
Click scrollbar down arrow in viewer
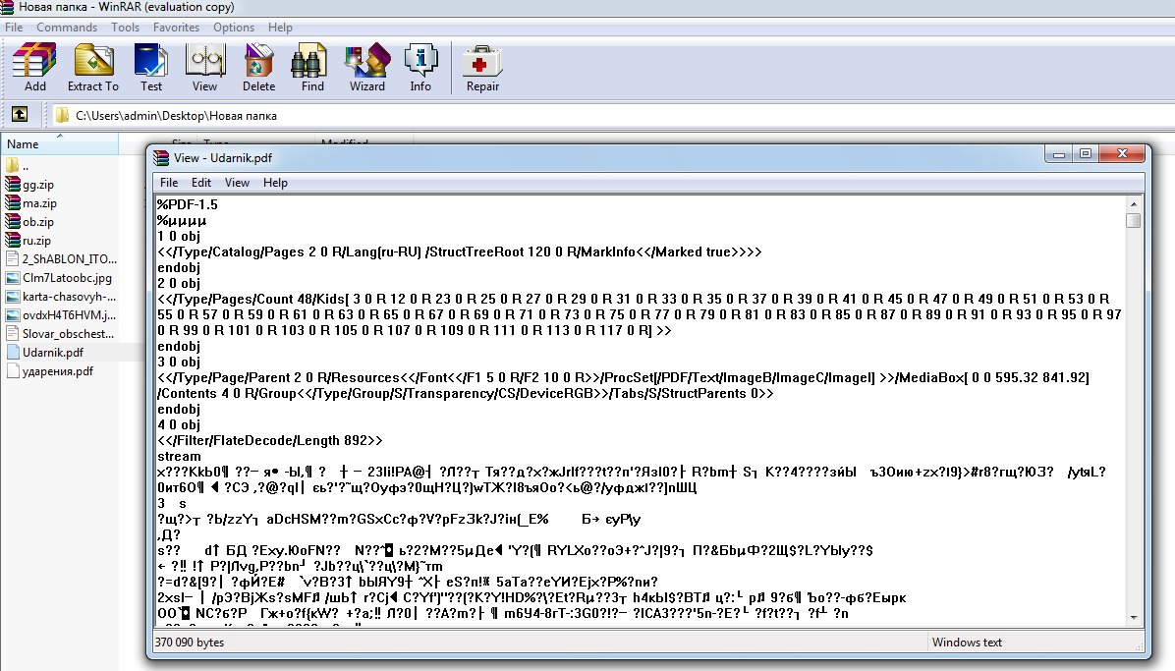(1133, 618)
